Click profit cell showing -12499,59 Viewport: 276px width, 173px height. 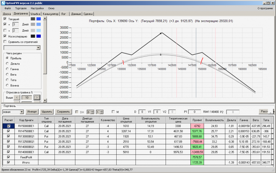(197, 152)
